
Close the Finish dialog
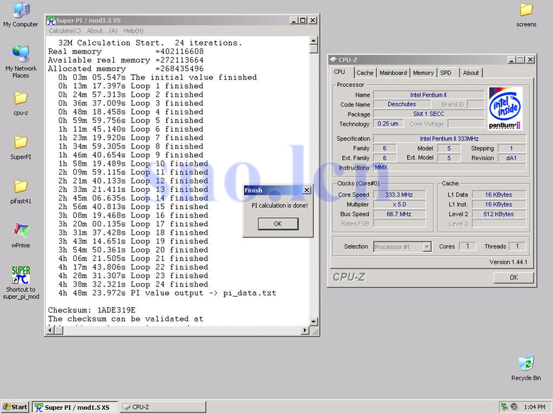click(307, 190)
